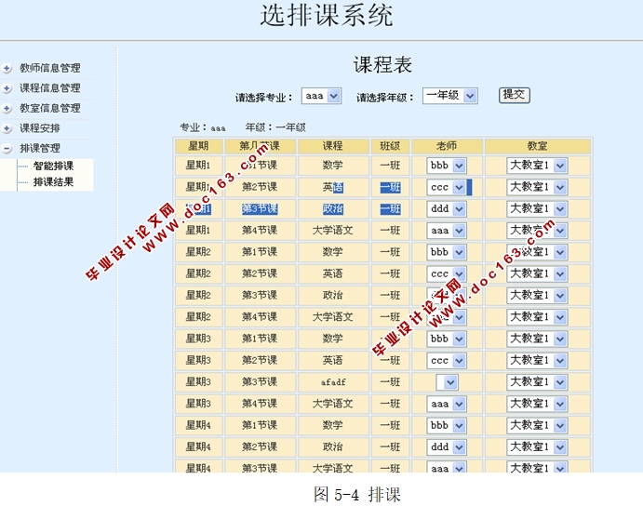
Task: Open 教师信息管理 menu item
Action: [x=50, y=68]
